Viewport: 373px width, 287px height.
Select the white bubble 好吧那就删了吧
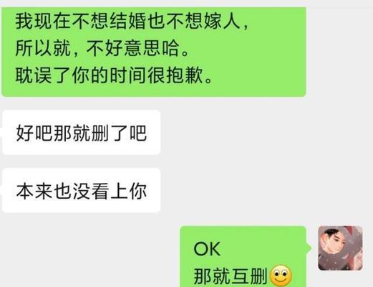pos(81,132)
